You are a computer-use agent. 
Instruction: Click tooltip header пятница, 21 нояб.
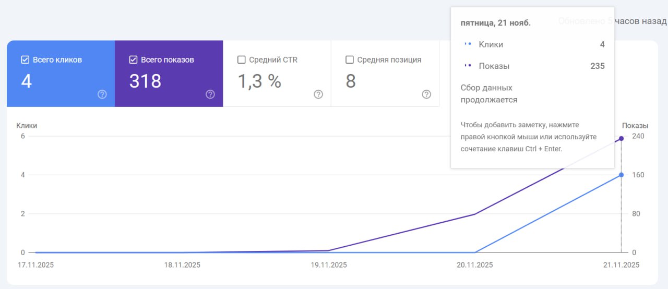point(496,23)
